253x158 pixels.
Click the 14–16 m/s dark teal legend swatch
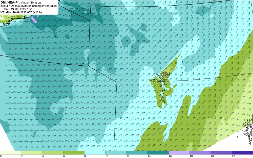[158, 153]
